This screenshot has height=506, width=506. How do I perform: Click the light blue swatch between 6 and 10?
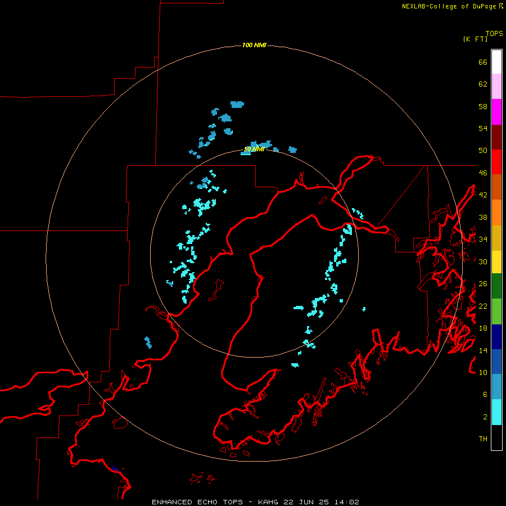[496, 387]
